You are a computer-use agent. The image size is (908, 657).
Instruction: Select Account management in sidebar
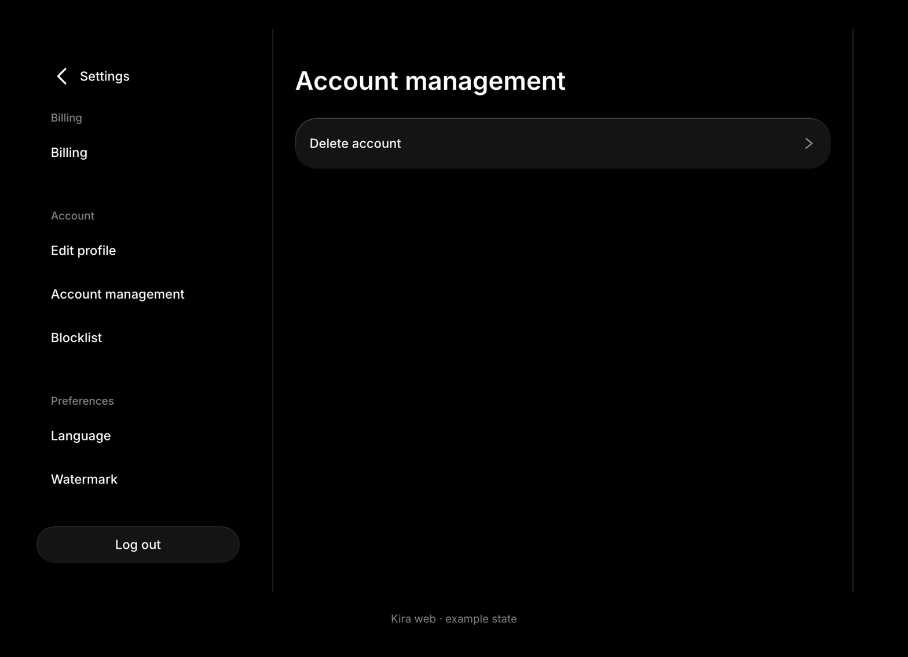(x=118, y=294)
